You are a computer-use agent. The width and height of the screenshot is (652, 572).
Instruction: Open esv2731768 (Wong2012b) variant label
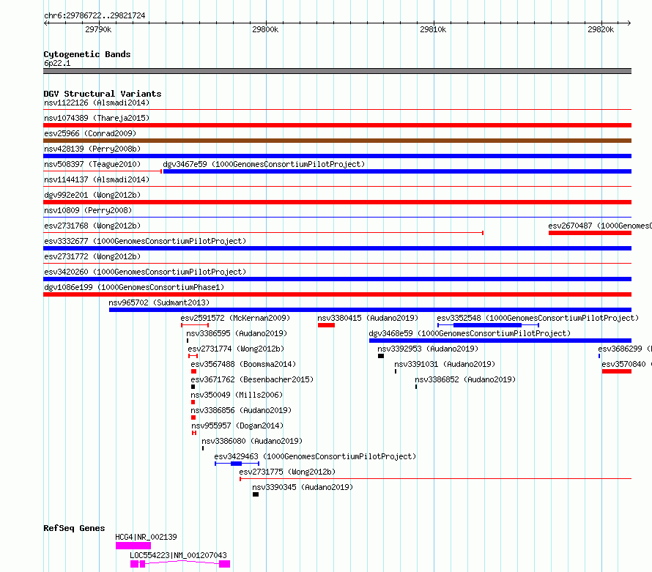coord(92,226)
